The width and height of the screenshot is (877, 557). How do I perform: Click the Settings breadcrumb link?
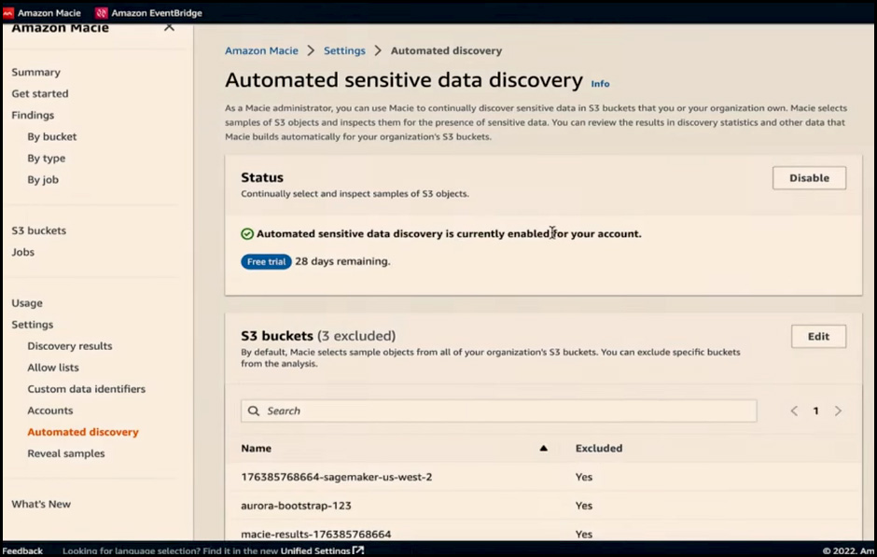pos(344,51)
